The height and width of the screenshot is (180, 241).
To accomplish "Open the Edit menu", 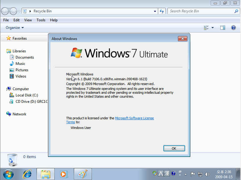I will click(16, 20).
